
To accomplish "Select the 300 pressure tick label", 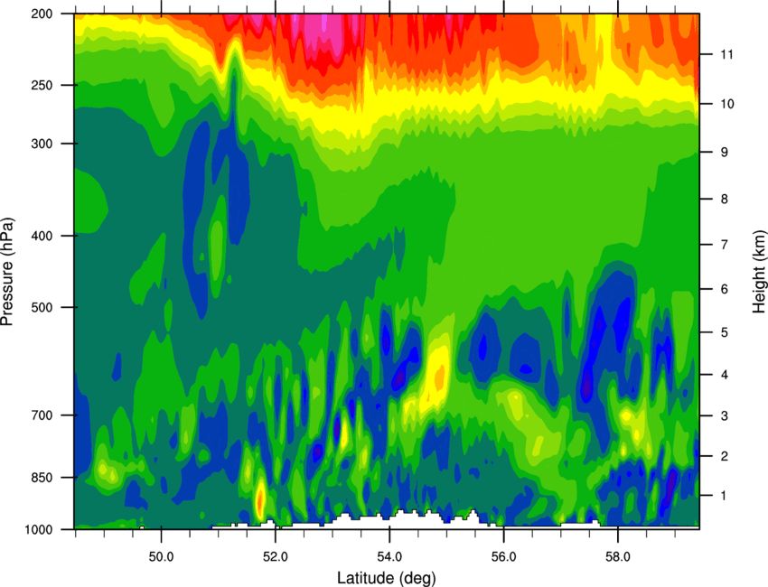I will click(42, 144).
